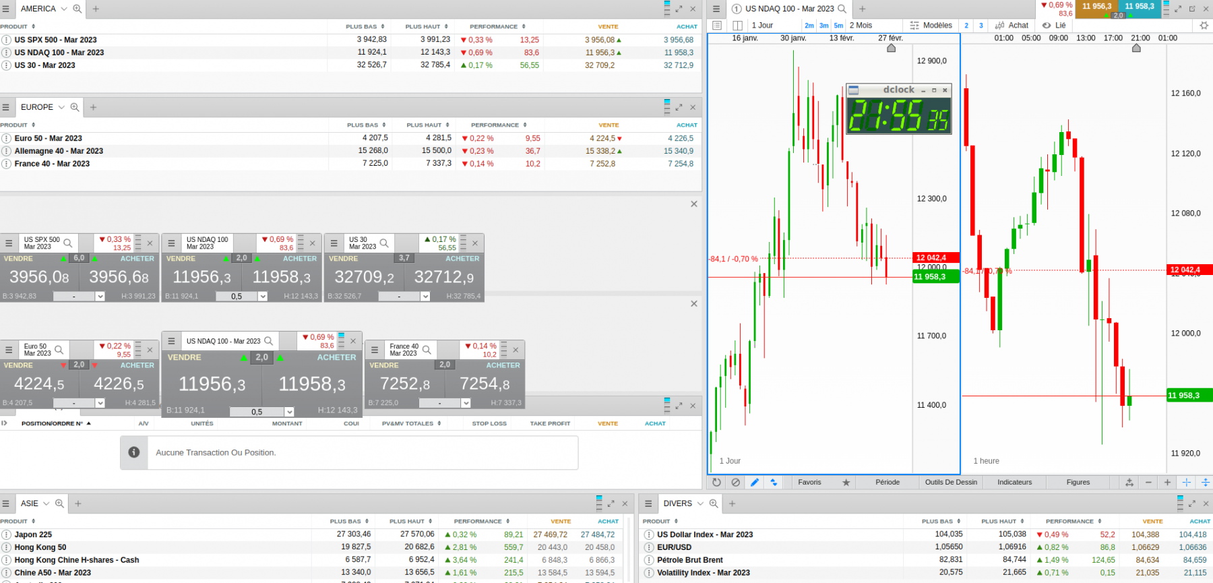The image size is (1213, 583).
Task: Open the Outils De Dessin menu
Action: (x=951, y=483)
